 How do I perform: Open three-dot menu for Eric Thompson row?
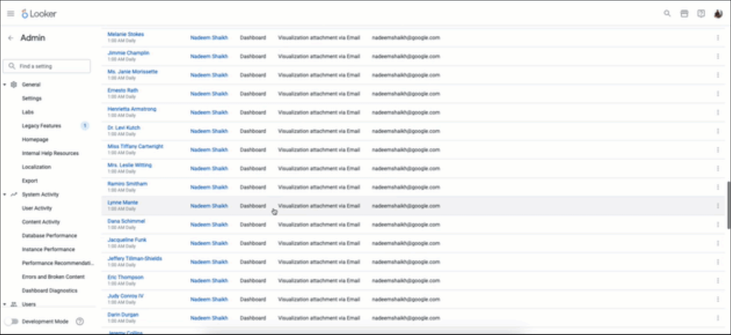point(718,280)
